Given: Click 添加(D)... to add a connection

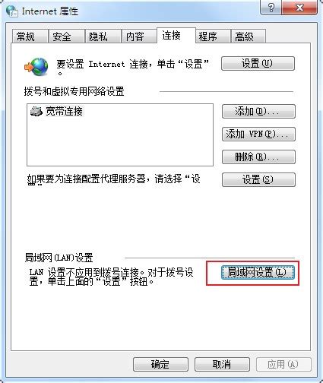Looking at the screenshot, I should 258,111.
